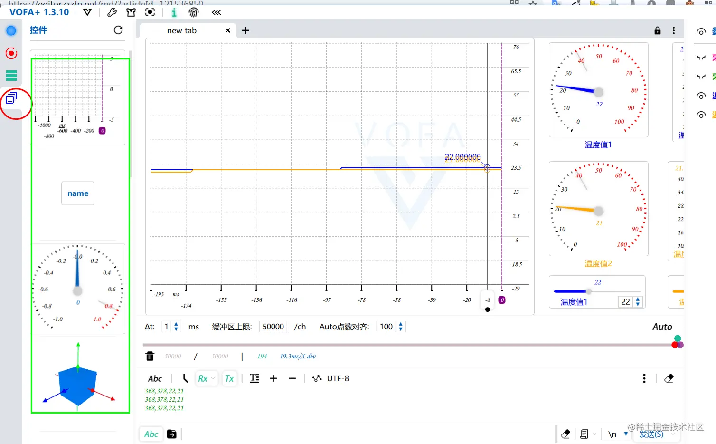Viewport: 716px width, 444px height.
Task: Click the 温度值2 orange gauge dial
Action: tap(599, 209)
